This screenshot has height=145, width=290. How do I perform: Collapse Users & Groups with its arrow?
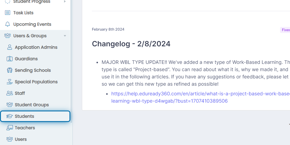coord(65,36)
